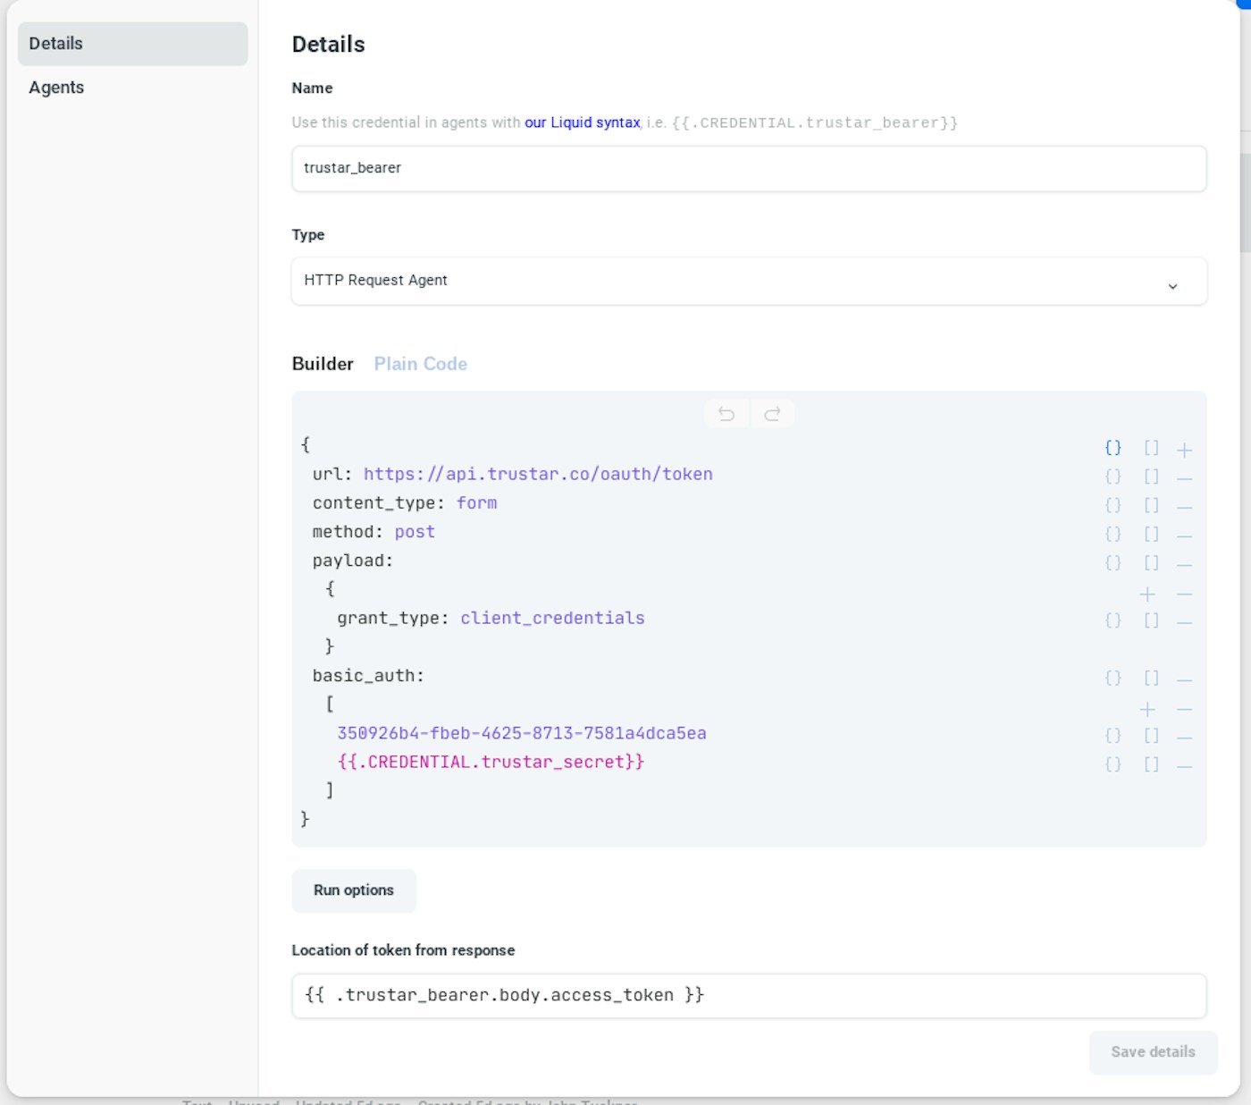The image size is (1251, 1105).
Task: Remove the url row with minus icon
Action: pos(1184,478)
